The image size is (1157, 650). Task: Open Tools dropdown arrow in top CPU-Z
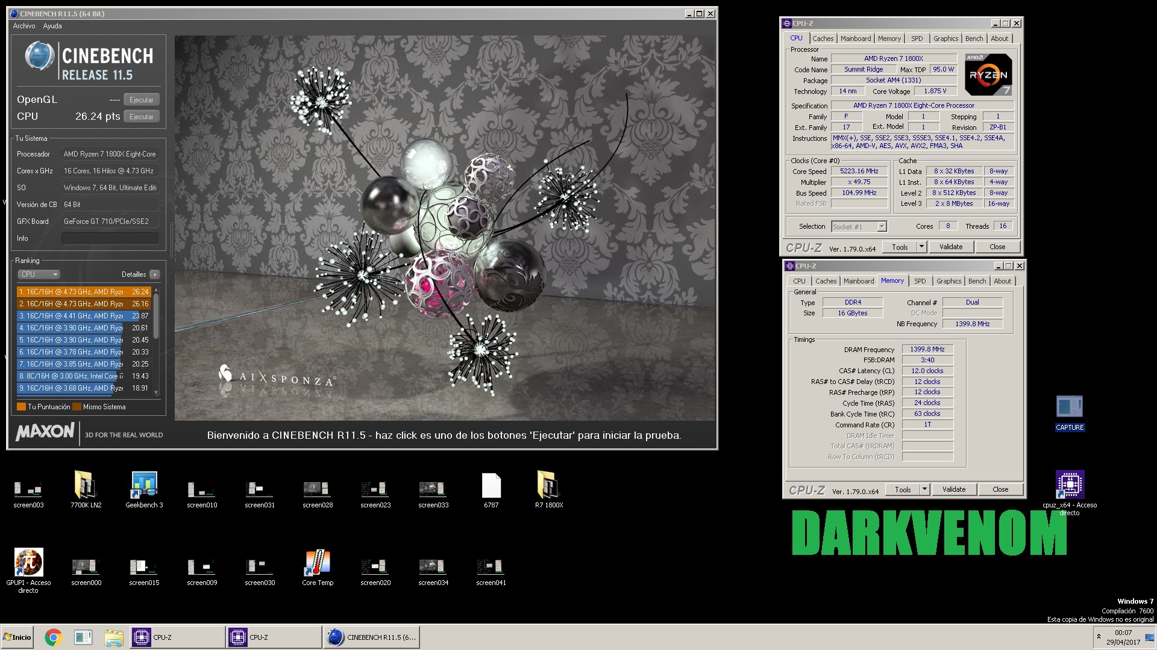[x=921, y=247]
